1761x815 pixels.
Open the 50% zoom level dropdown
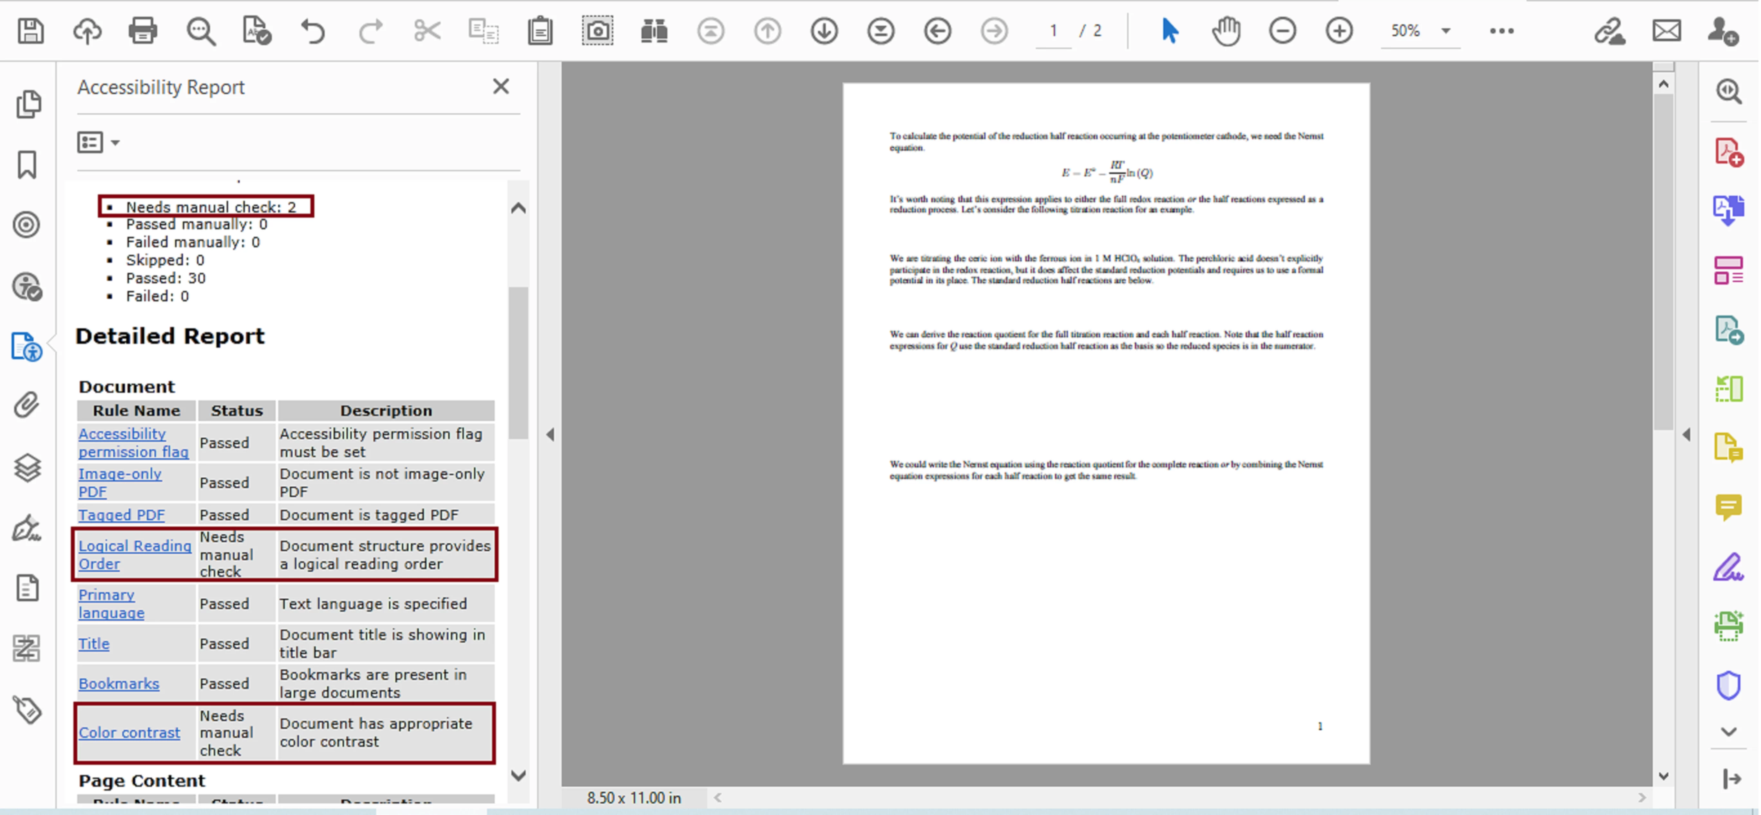(x=1445, y=31)
